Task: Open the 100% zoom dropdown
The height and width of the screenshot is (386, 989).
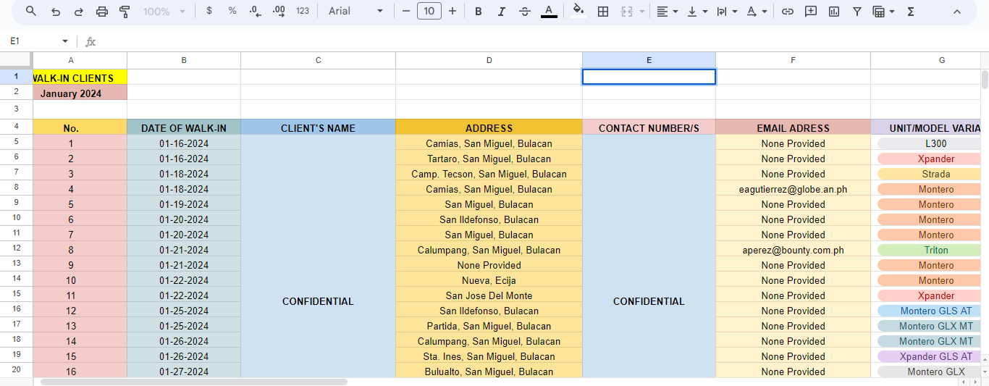Action: click(x=164, y=12)
